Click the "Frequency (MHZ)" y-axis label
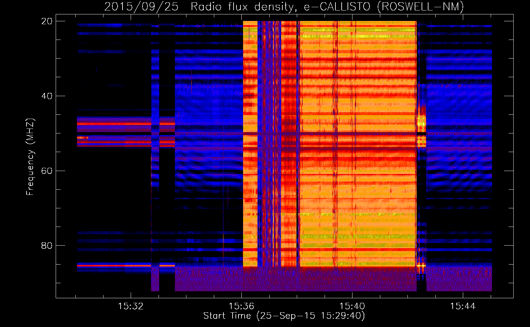Screen dimensions: 530x327 point(30,157)
